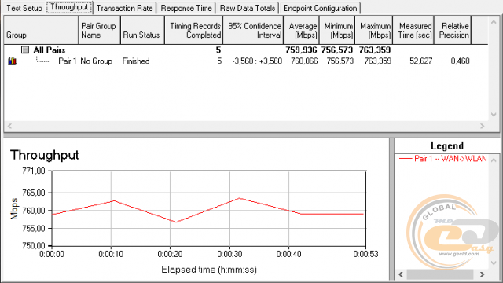
Task: Click the Pair 1 WAN->WLAN legend entry
Action: point(442,159)
